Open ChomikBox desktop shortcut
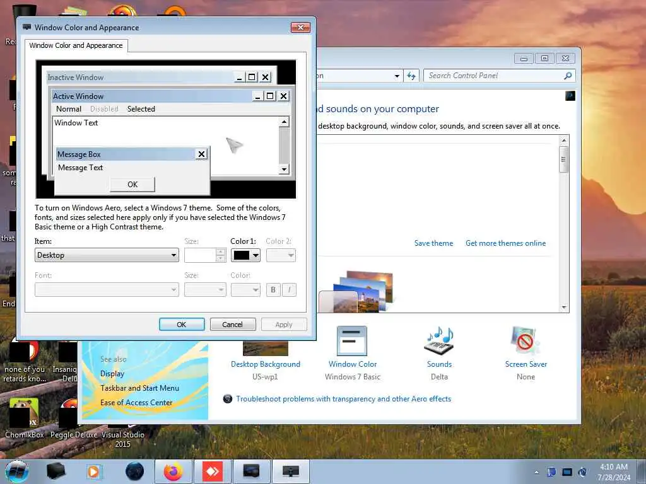The width and height of the screenshot is (646, 484). (x=25, y=417)
